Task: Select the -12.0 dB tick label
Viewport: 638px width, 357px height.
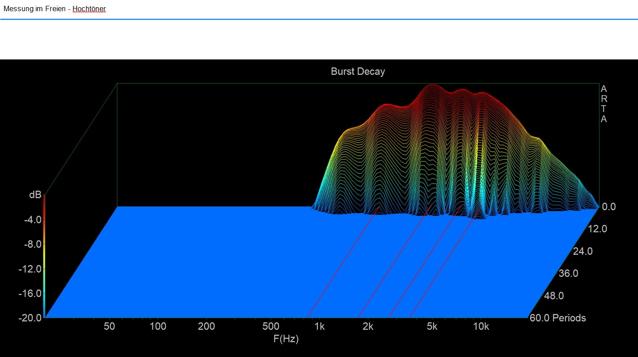Action: (30, 269)
